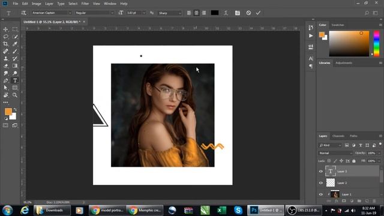Screen dimensions: 384x216
Task: Open the Fill slider dropdown arrow
Action: pyautogui.click(x=379, y=161)
